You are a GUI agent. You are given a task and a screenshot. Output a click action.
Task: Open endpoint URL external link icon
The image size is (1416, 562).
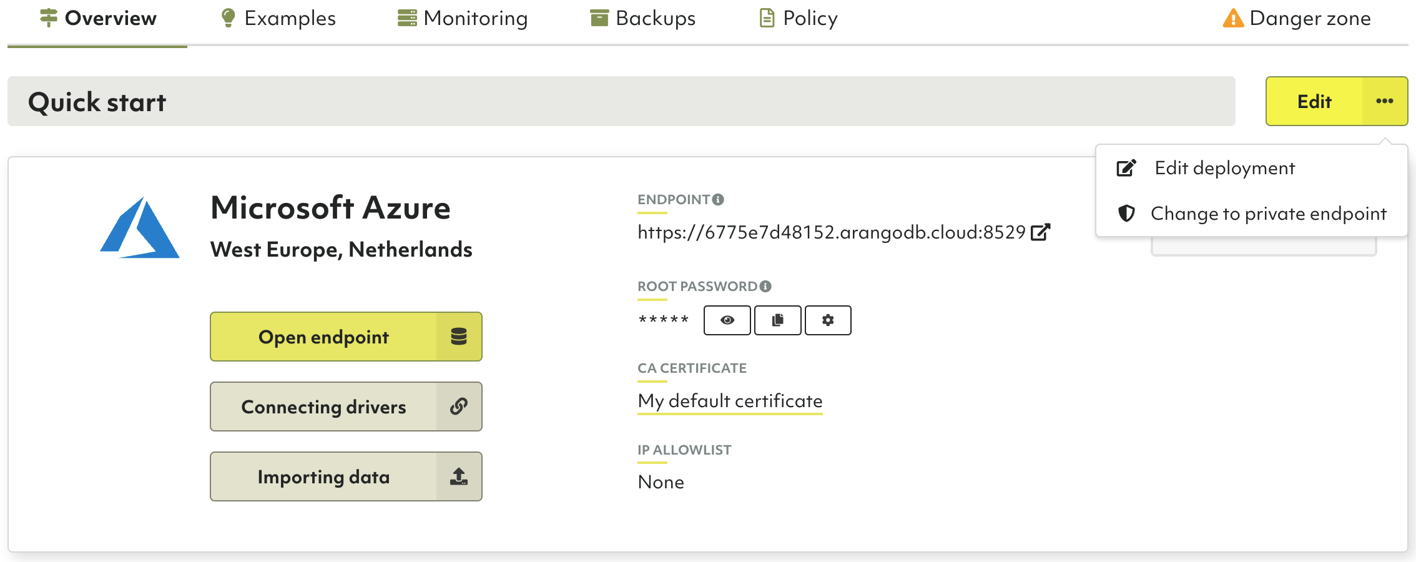1040,232
